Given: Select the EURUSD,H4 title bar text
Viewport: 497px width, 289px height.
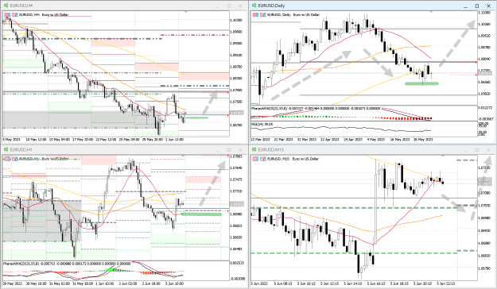Looking at the screenshot, I should (x=21, y=6).
